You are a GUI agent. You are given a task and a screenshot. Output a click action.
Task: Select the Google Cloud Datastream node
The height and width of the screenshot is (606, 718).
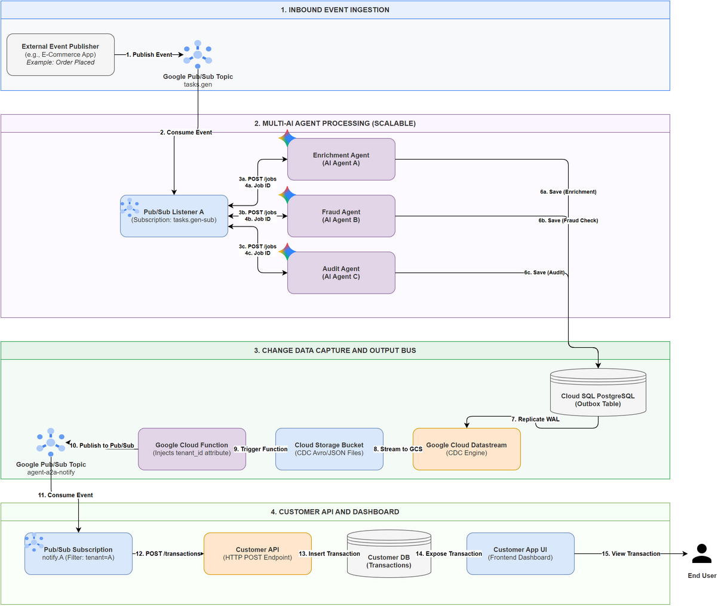click(x=467, y=449)
